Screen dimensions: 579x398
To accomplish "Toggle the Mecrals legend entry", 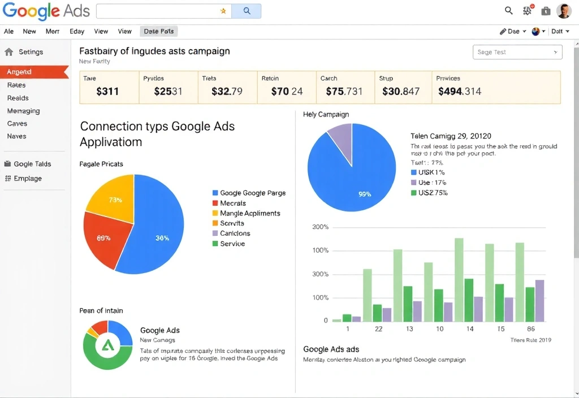I will [230, 203].
